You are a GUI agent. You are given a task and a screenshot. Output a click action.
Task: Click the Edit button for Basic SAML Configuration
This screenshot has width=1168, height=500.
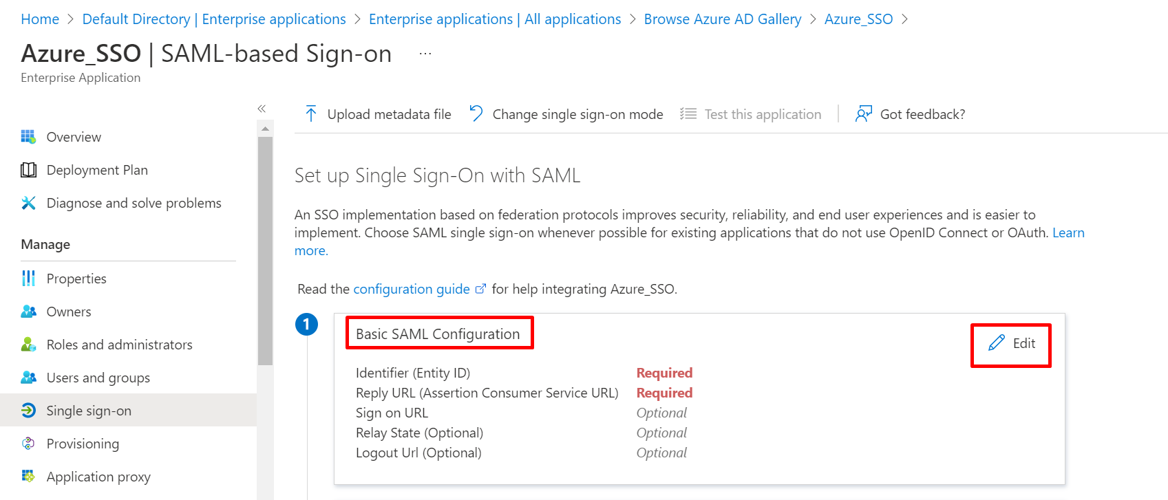coord(1010,344)
